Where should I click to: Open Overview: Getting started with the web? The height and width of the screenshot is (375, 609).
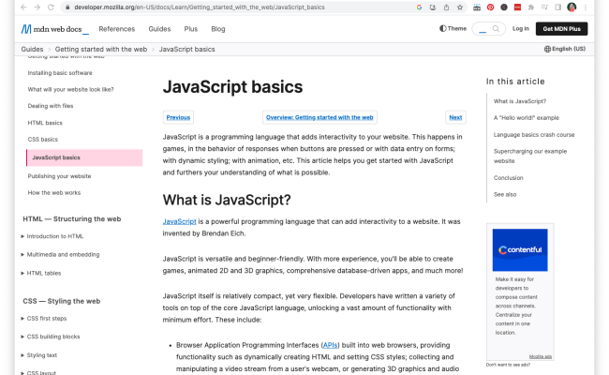319,117
